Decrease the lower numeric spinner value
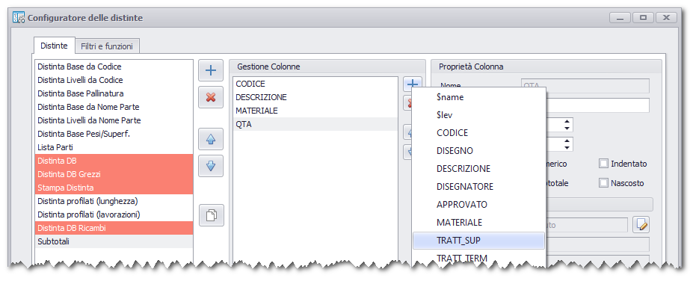This screenshot has width=690, height=281. pyautogui.click(x=567, y=147)
